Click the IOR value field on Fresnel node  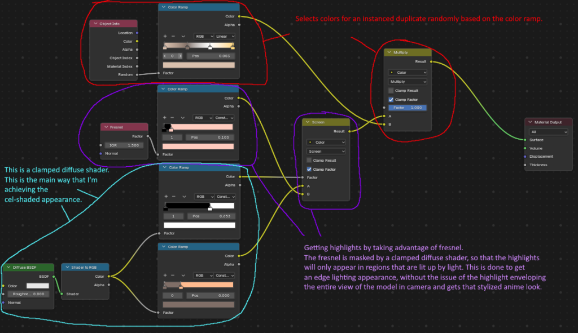tap(124, 145)
